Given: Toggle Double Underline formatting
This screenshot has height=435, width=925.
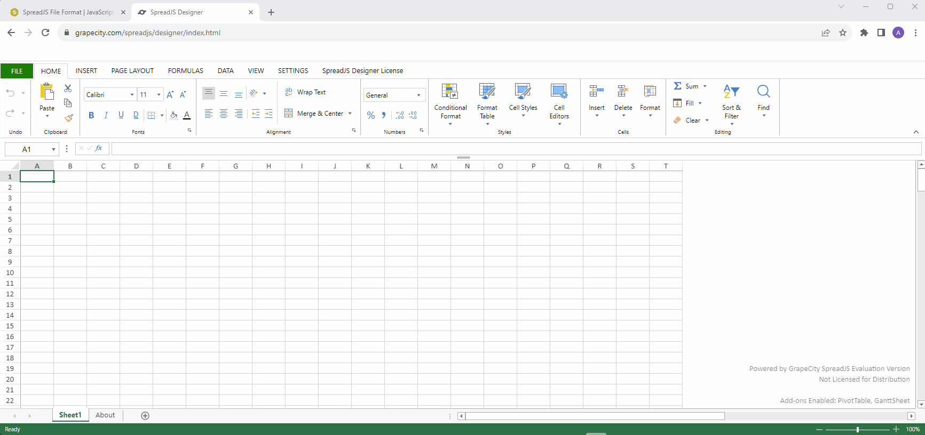Looking at the screenshot, I should [x=136, y=115].
